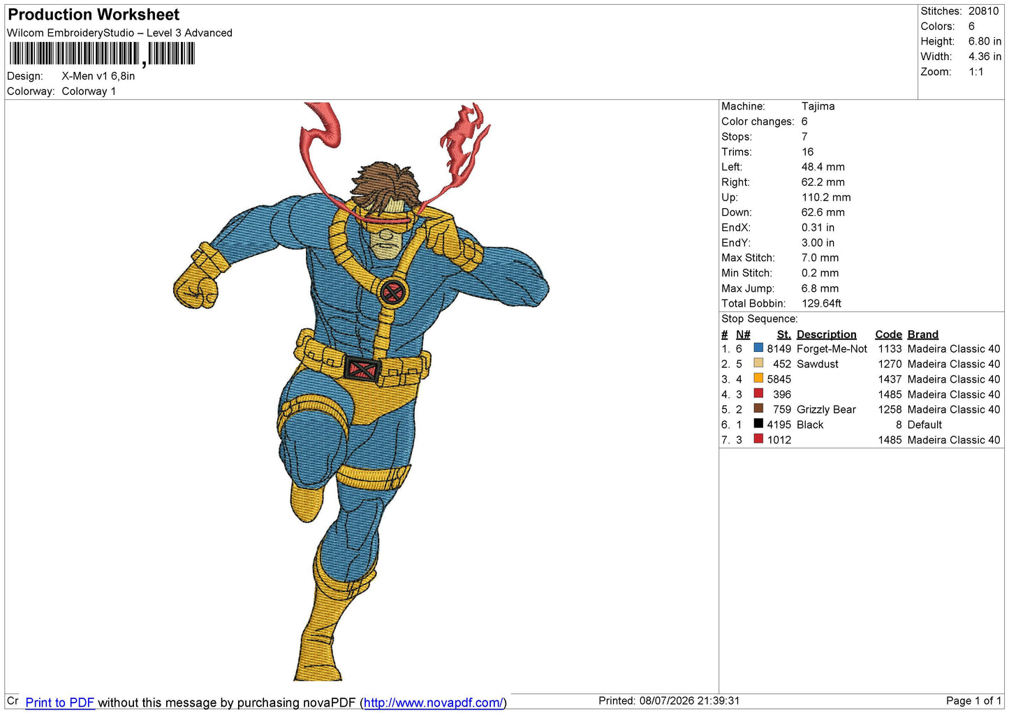Click the St. column header
Viewport: 1009px width, 713px height.
point(784,335)
